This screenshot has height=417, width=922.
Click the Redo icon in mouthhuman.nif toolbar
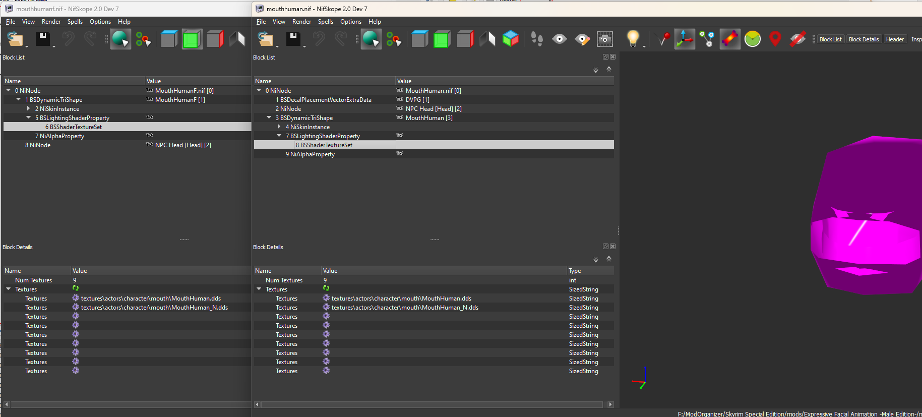tap(341, 39)
